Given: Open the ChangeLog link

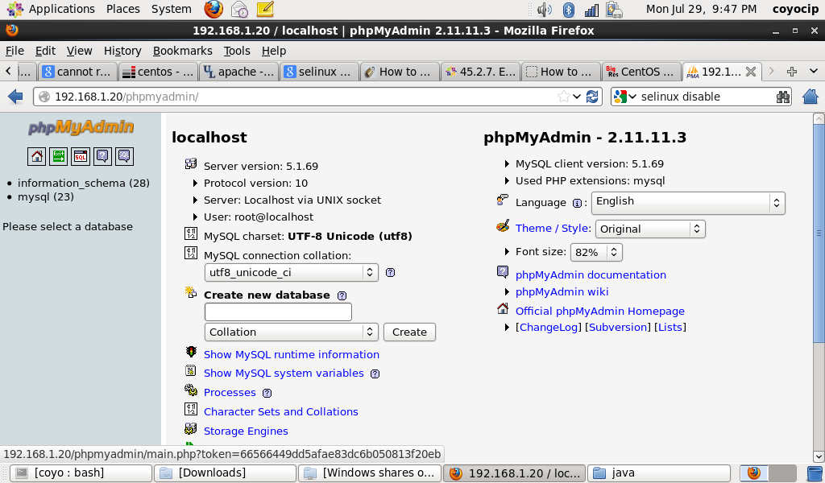Looking at the screenshot, I should [548, 328].
